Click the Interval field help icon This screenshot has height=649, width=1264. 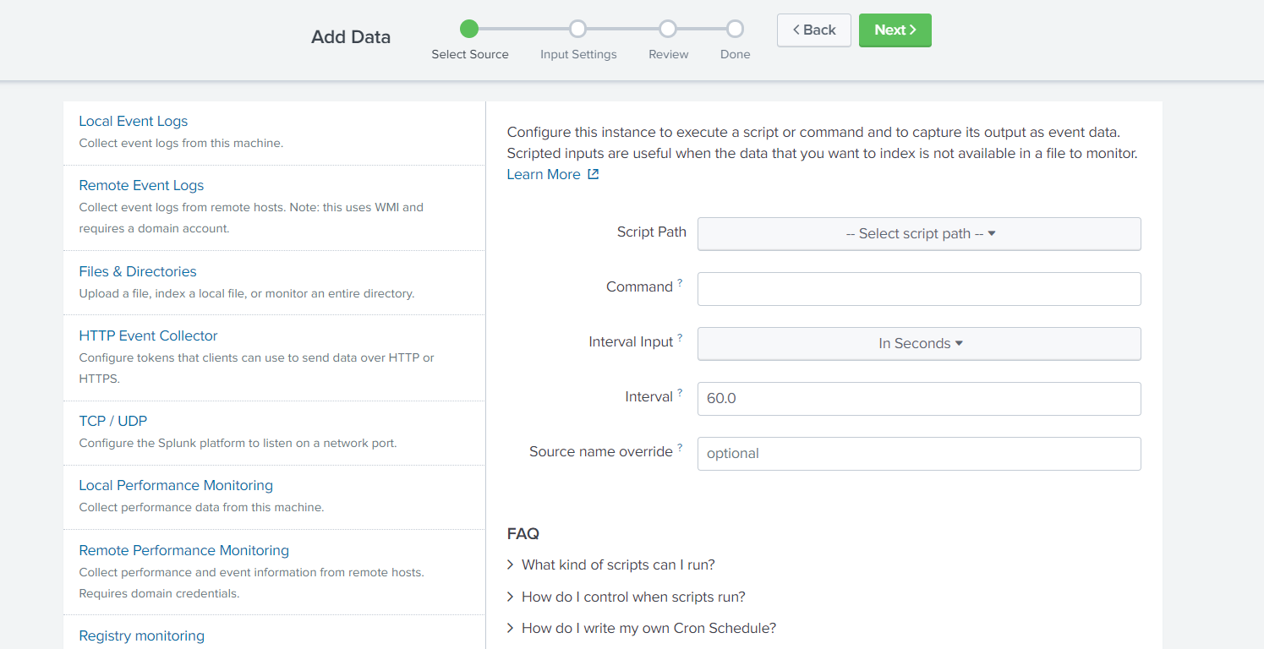tap(680, 393)
